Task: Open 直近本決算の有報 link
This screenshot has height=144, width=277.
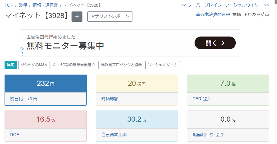Action: pyautogui.click(x=213, y=14)
